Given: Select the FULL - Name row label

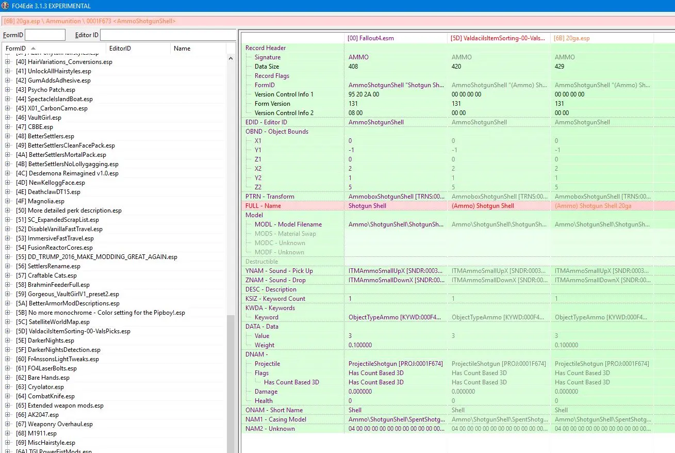Looking at the screenshot, I should coord(263,206).
